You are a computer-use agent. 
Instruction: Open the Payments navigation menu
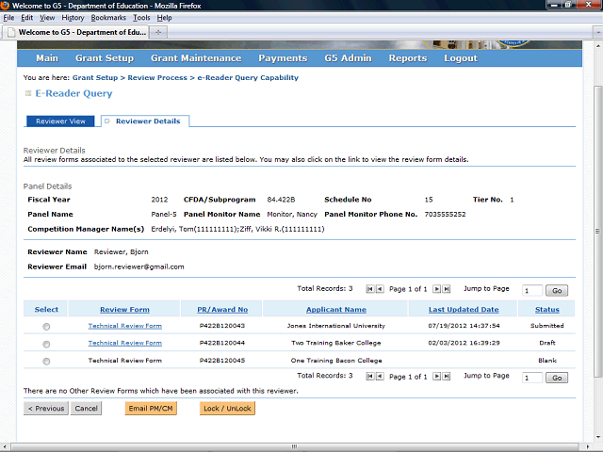tap(283, 58)
